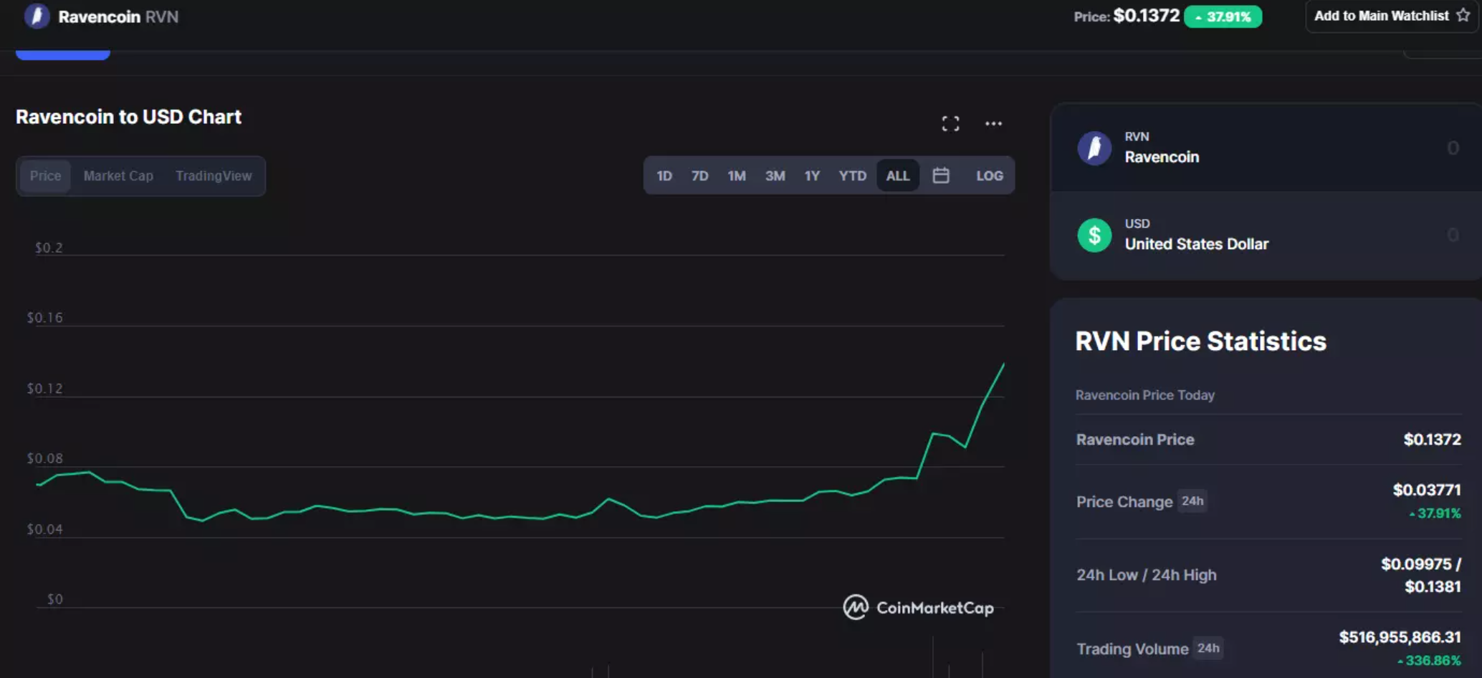The image size is (1482, 678).
Task: Set chart range to 3M
Action: click(775, 175)
